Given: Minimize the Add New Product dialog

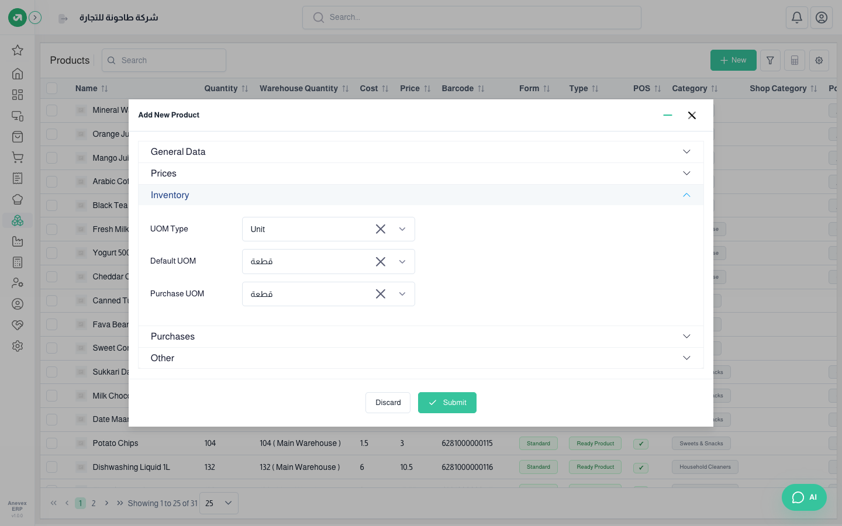Looking at the screenshot, I should coord(668,115).
